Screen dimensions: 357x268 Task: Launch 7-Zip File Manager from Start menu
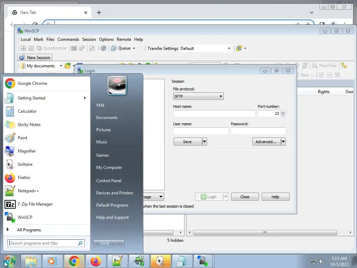tap(47, 204)
